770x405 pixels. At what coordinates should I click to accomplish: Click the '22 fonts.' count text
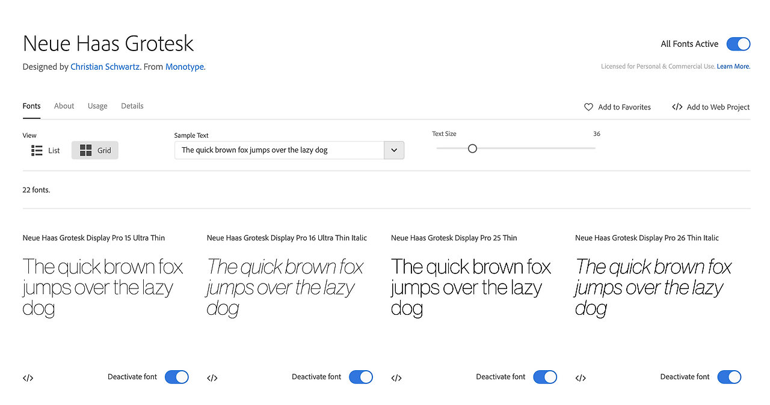click(x=36, y=190)
